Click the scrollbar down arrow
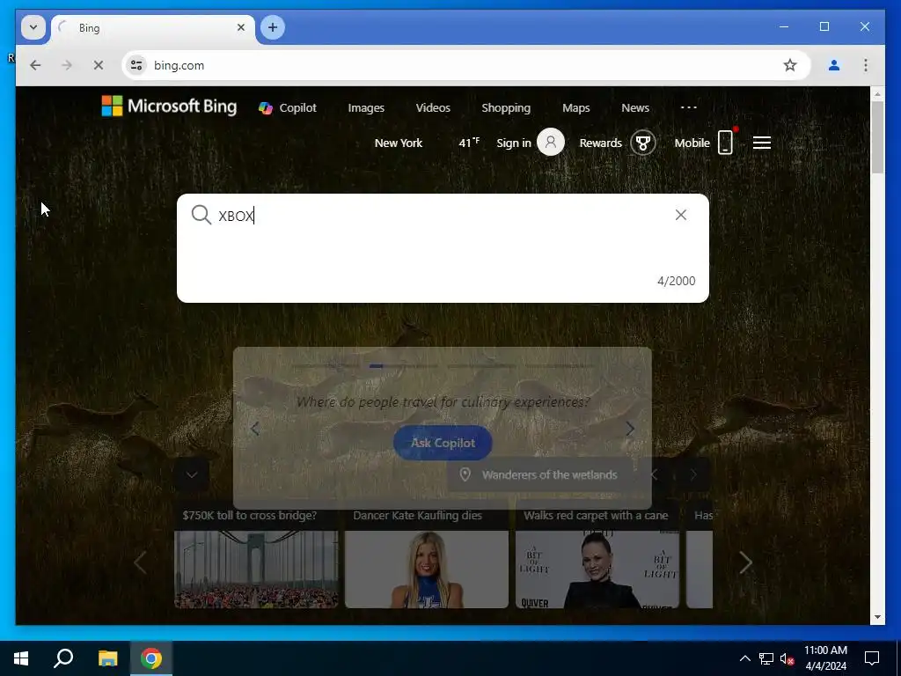The width and height of the screenshot is (901, 676). pos(877,617)
